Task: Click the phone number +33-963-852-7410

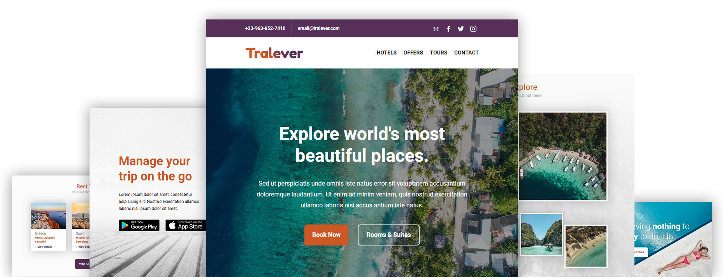Action: pyautogui.click(x=265, y=28)
